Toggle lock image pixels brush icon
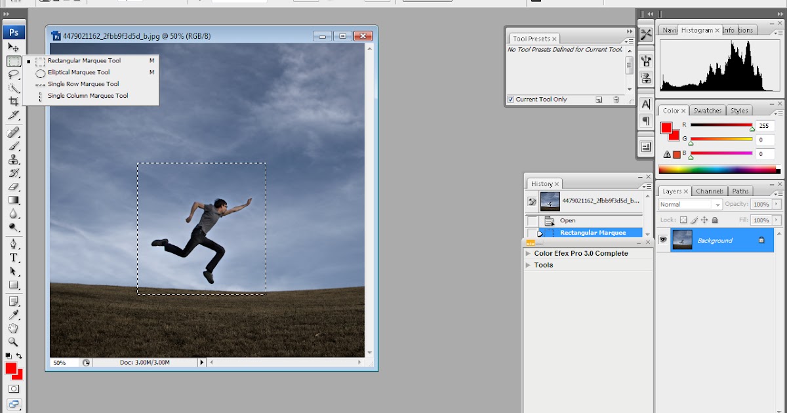 pos(694,220)
